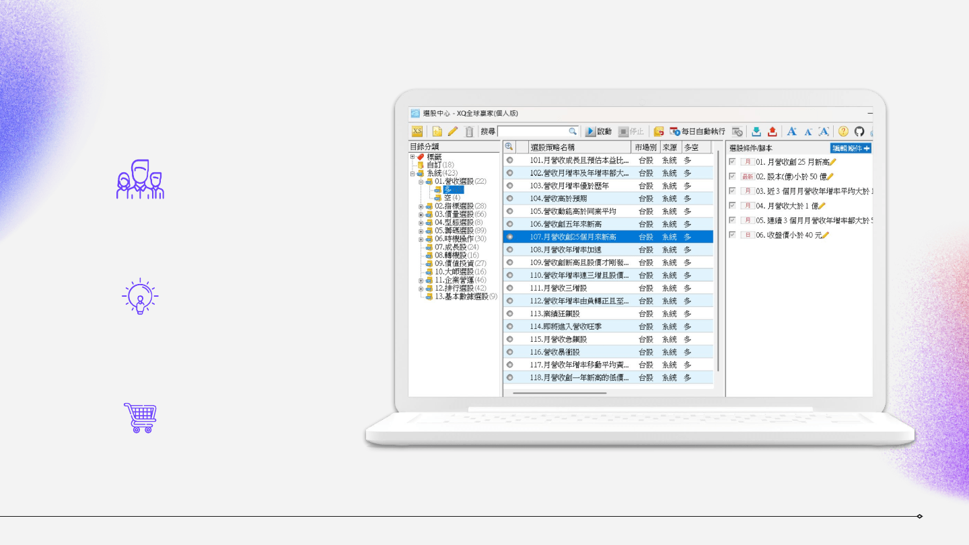Collapse the 系統 (423) tree node
Screen dimensions: 969x545
(412, 174)
